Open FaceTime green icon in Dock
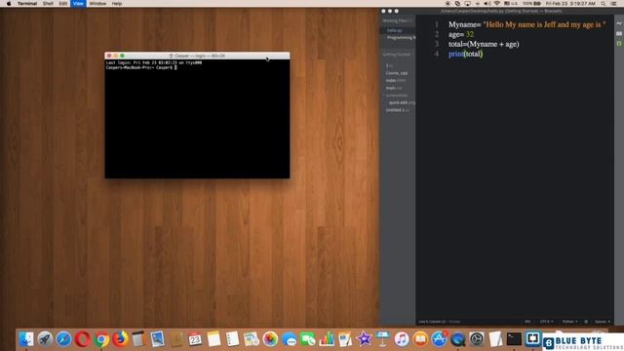624x351 pixels. (x=308, y=339)
